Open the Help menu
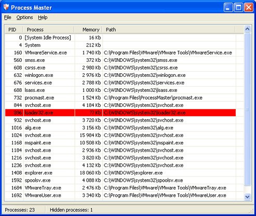 tap(43, 18)
